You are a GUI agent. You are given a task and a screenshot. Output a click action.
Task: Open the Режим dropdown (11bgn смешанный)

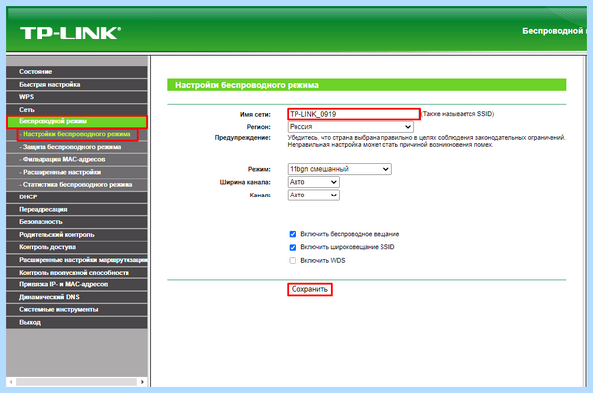340,169
